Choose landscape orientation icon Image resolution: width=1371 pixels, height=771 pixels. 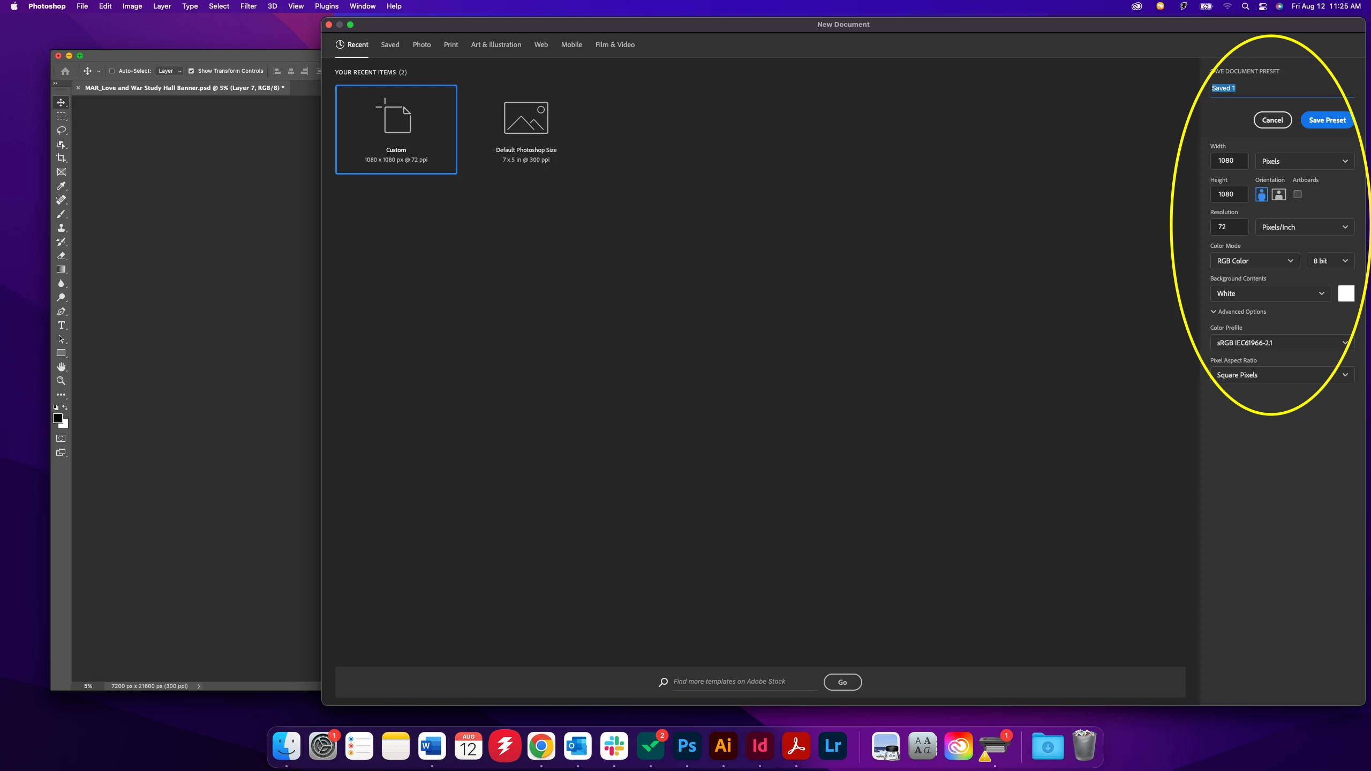tap(1278, 194)
